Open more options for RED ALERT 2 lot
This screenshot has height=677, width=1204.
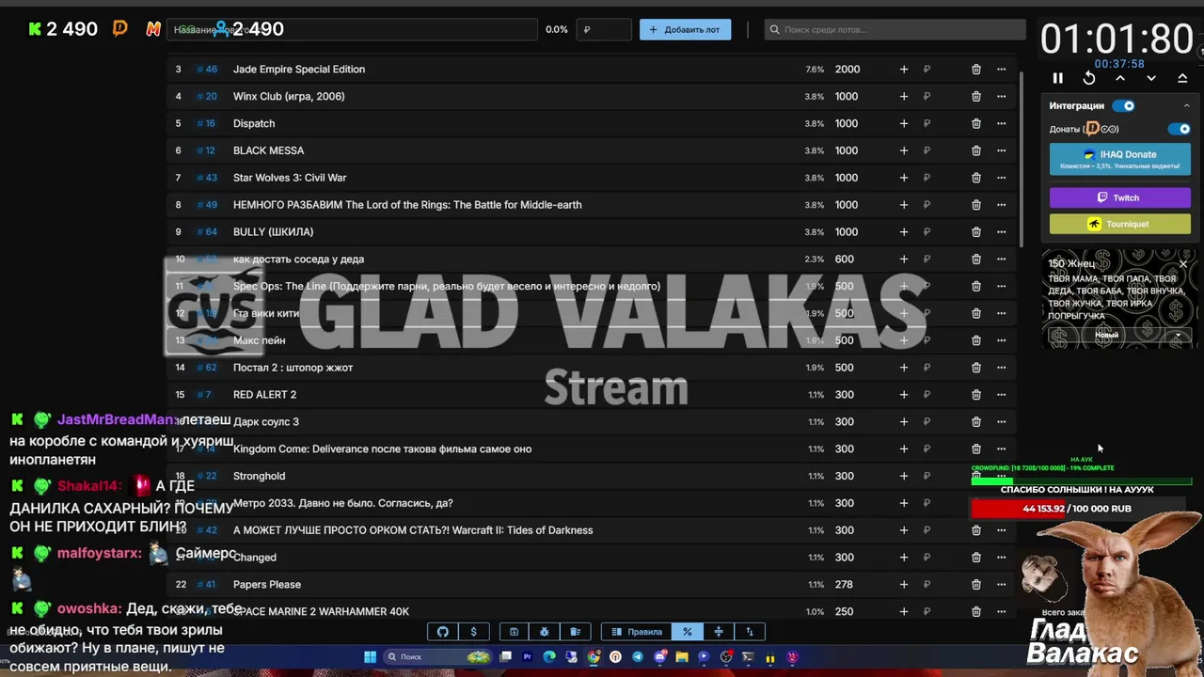tap(1002, 395)
